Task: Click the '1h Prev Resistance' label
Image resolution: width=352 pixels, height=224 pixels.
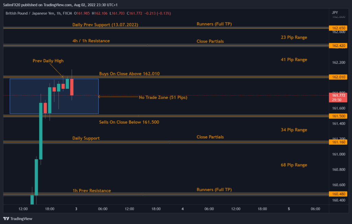Action: coord(91,190)
